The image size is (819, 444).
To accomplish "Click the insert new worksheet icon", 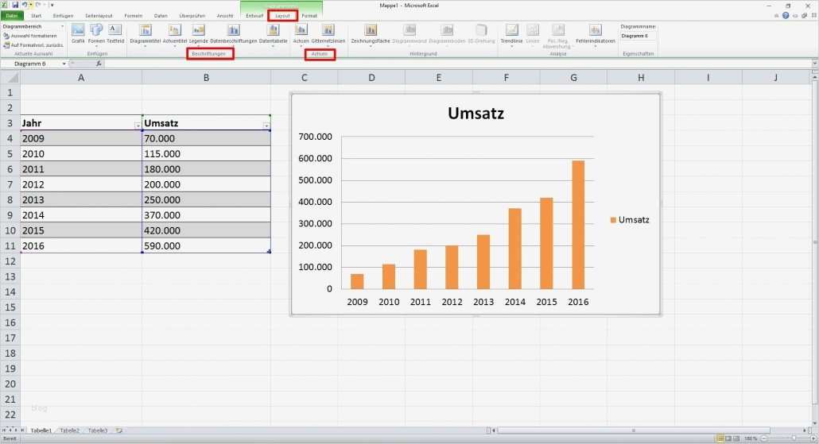I will [119, 430].
